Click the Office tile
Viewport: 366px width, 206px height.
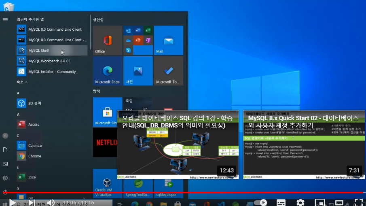(108, 40)
